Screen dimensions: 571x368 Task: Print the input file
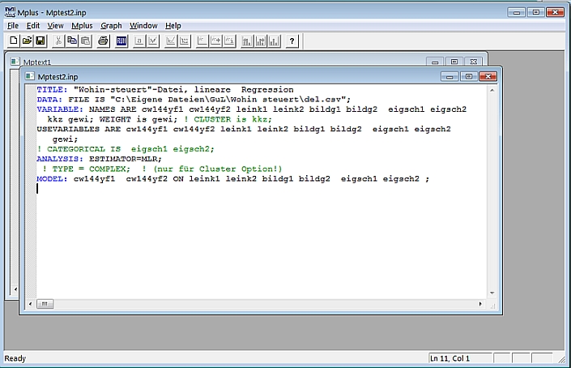104,41
